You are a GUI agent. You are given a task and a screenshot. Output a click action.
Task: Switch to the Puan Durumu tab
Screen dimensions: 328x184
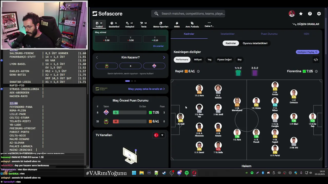tap(269, 34)
